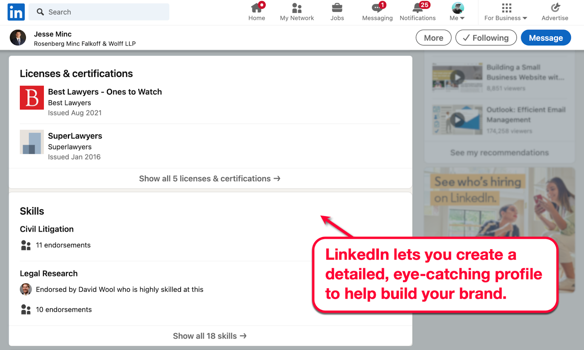Expand the For Business menu

click(506, 12)
